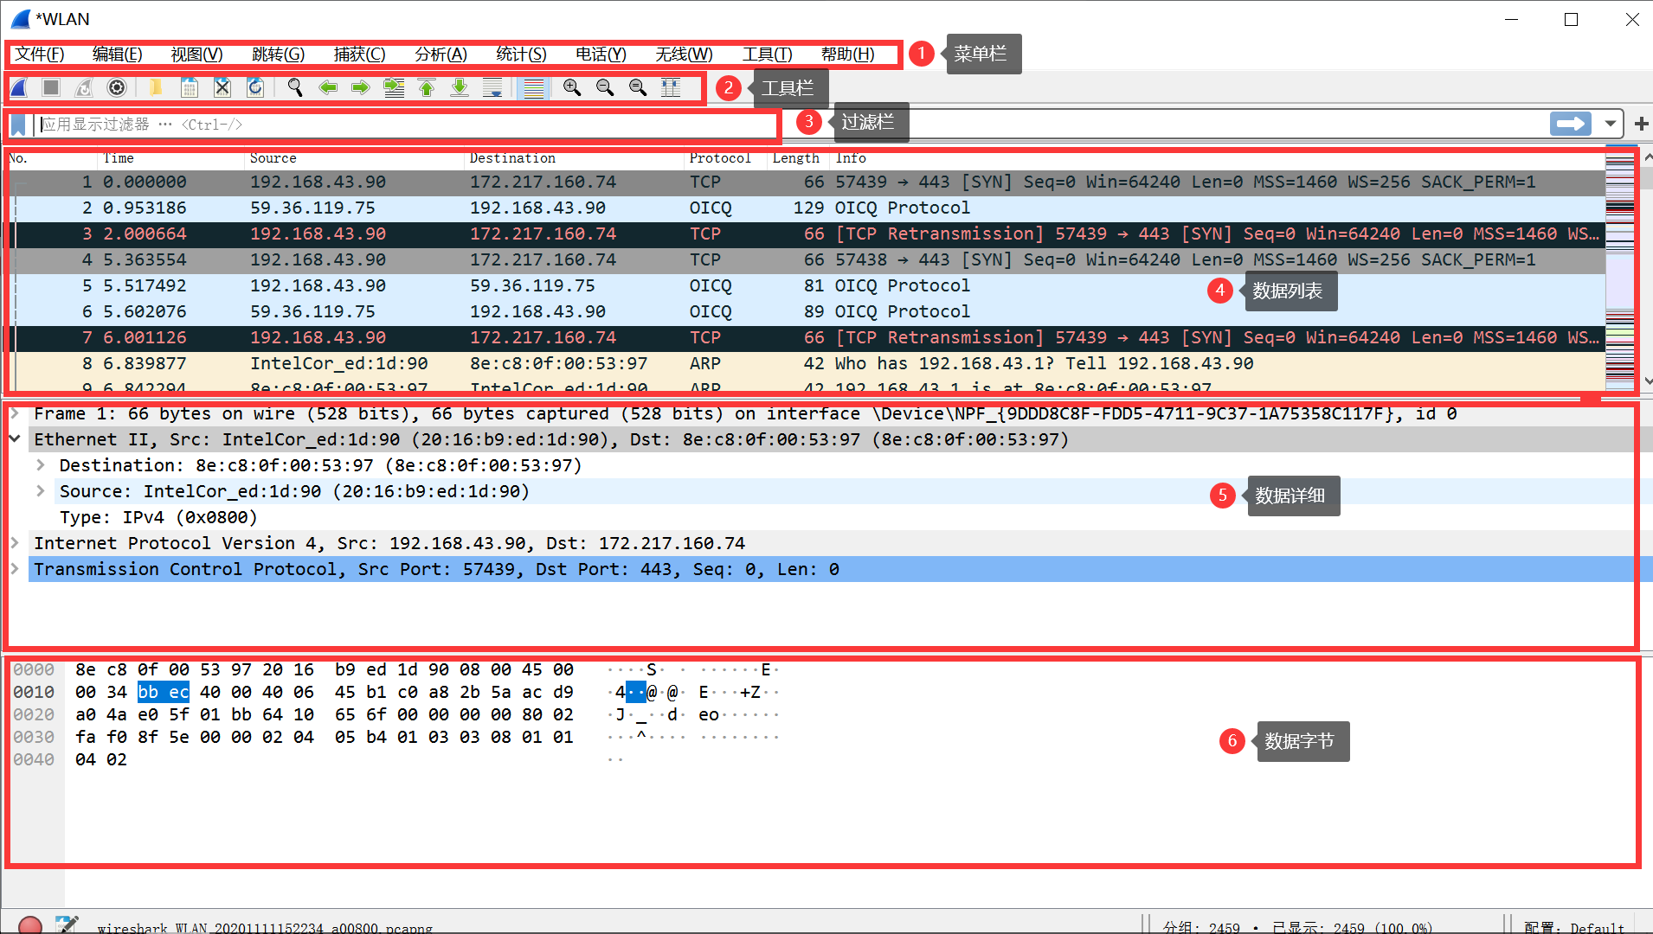1653x934 pixels.
Task: Reload this capture file
Action: [x=255, y=87]
